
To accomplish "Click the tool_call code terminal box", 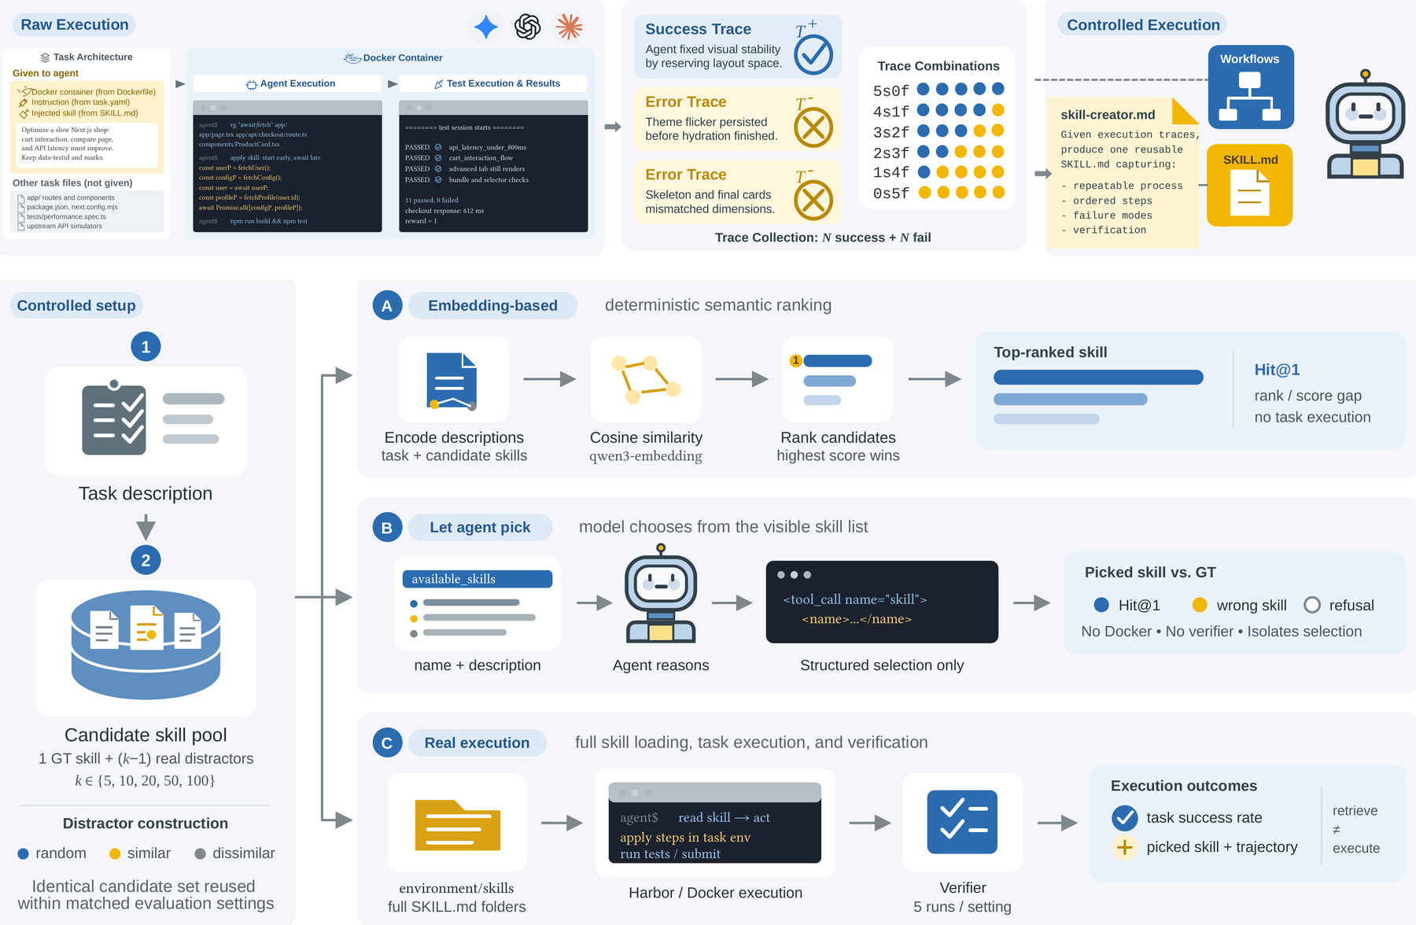I will click(x=882, y=602).
